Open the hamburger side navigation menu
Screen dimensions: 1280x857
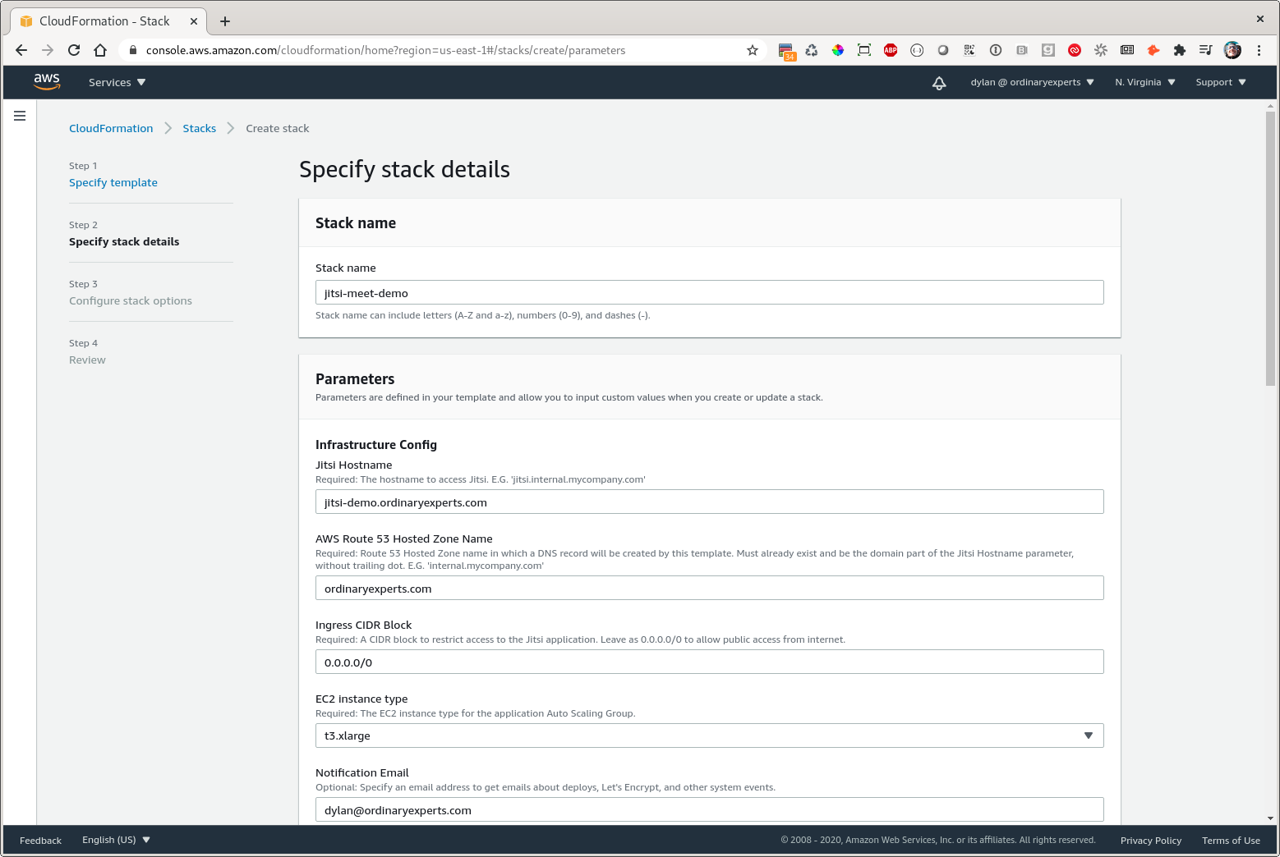point(20,116)
